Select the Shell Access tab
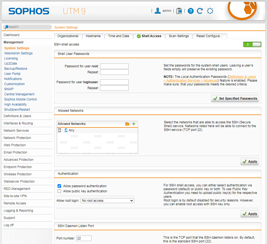 [x=149, y=36]
